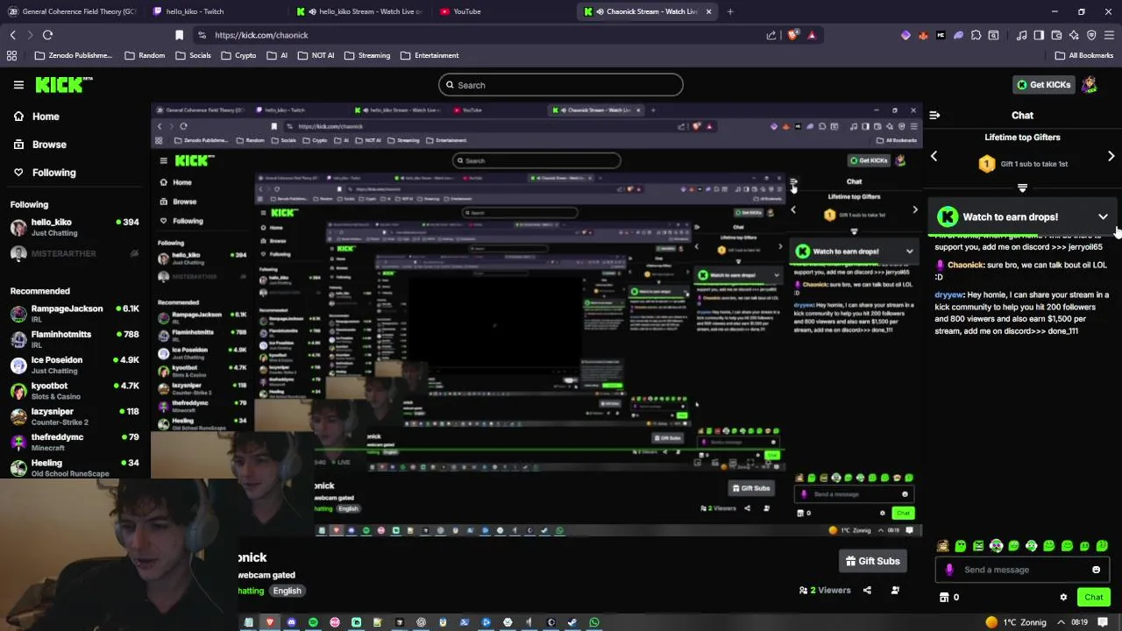Expand the gifters panel handle below Gift 1 sub
This screenshot has height=631, width=1122.
tap(1022, 188)
